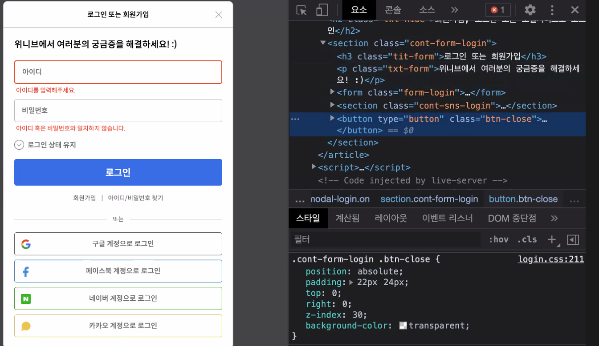Close the login modal with X
Screen dimensions: 599x346
pos(219,15)
